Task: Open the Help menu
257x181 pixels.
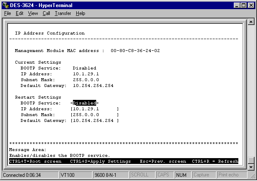Action: click(80, 13)
